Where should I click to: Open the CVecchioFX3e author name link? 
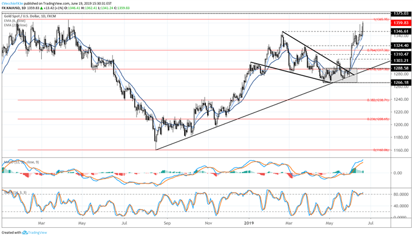point(12,4)
